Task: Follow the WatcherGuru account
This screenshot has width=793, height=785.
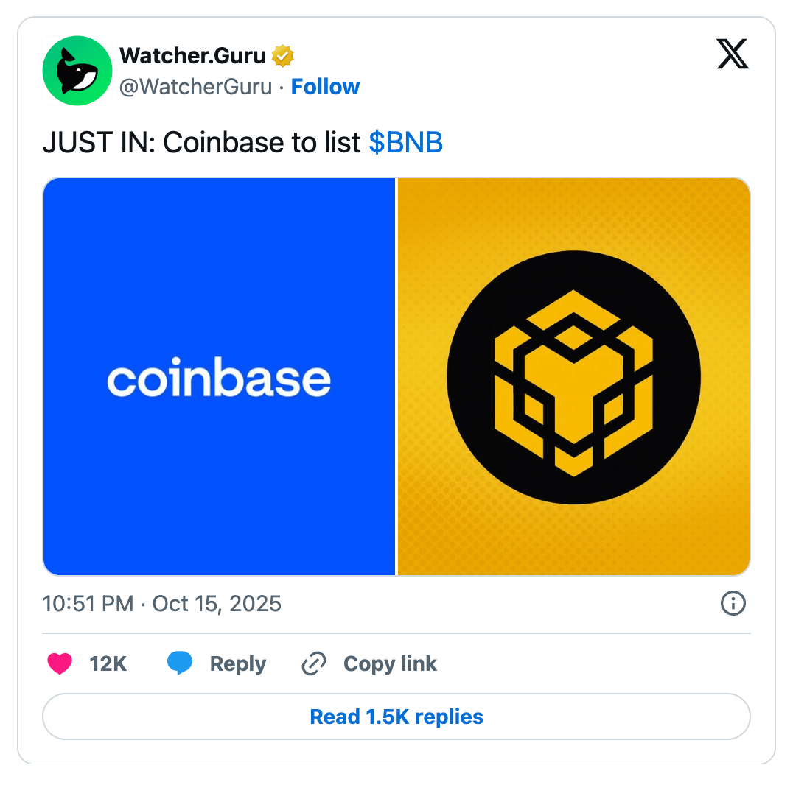Action: (x=325, y=87)
